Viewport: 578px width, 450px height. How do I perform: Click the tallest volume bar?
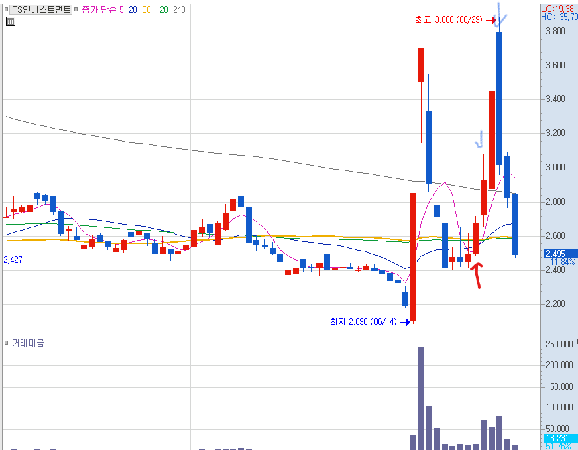pos(421,398)
